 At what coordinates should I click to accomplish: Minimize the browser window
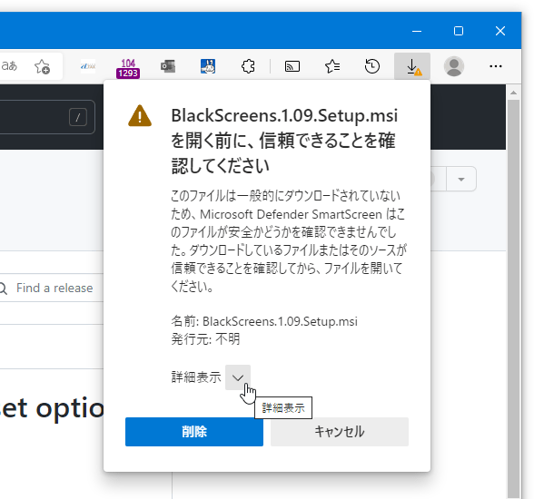(x=417, y=31)
